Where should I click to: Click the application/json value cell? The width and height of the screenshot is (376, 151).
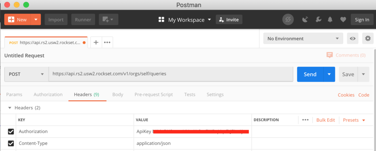(x=193, y=144)
